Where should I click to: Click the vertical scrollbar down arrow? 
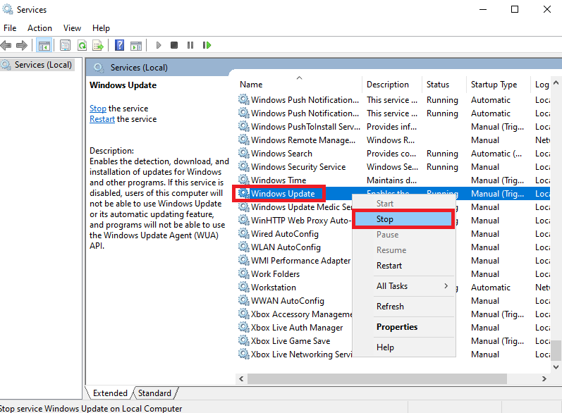point(556,366)
